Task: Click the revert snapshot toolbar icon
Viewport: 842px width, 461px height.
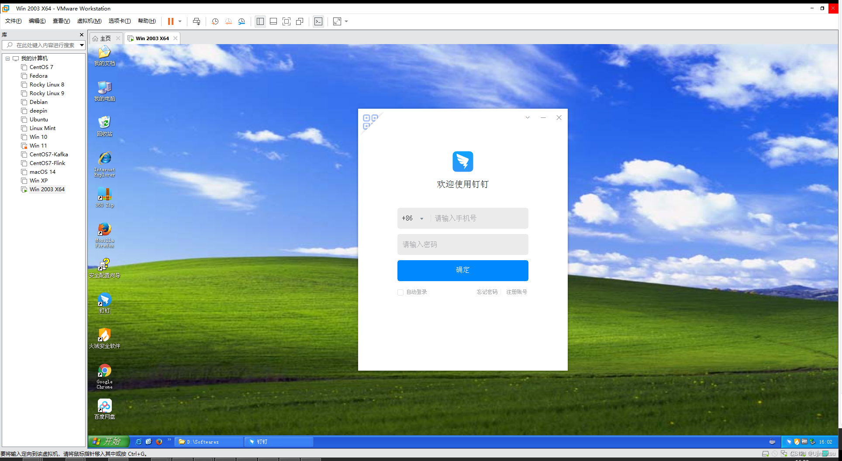Action: coord(228,21)
